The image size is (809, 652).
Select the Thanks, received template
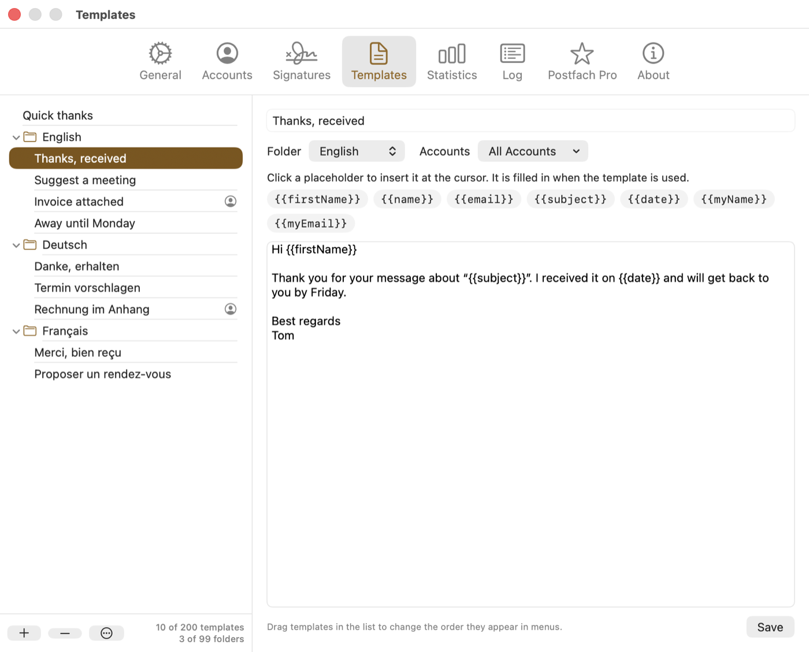click(x=125, y=158)
